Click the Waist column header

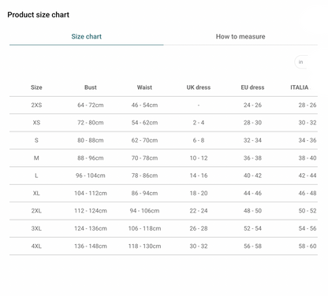click(144, 87)
